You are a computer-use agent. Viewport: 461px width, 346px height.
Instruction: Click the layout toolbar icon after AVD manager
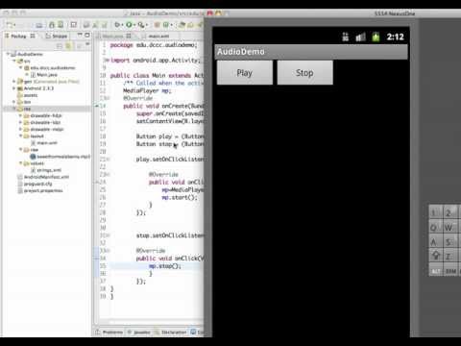(x=74, y=25)
